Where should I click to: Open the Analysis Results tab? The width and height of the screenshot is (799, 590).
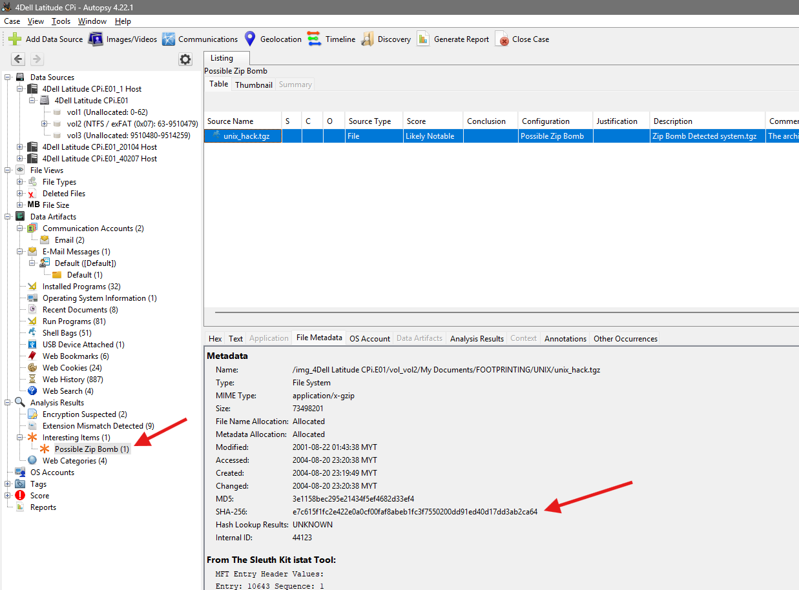tap(477, 338)
